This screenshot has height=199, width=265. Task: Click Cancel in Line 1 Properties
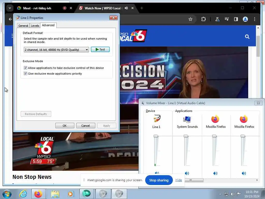[x=86, y=126]
